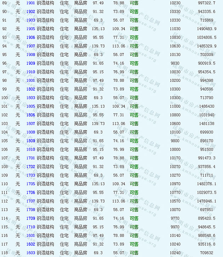Select room 1601 link
The image size is (223, 257).
click(31, 235)
